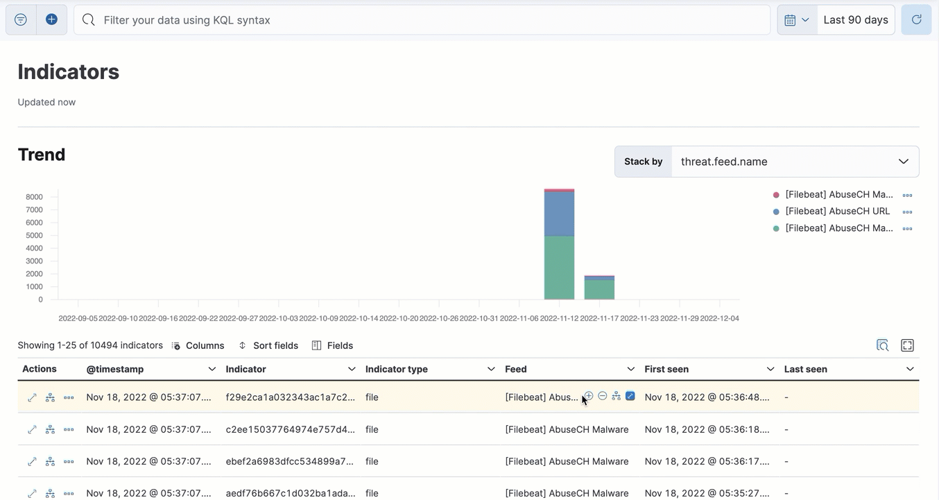Viewport: 939px width, 500px height.
Task: Open the saved queries menu icon
Action: coord(19,19)
